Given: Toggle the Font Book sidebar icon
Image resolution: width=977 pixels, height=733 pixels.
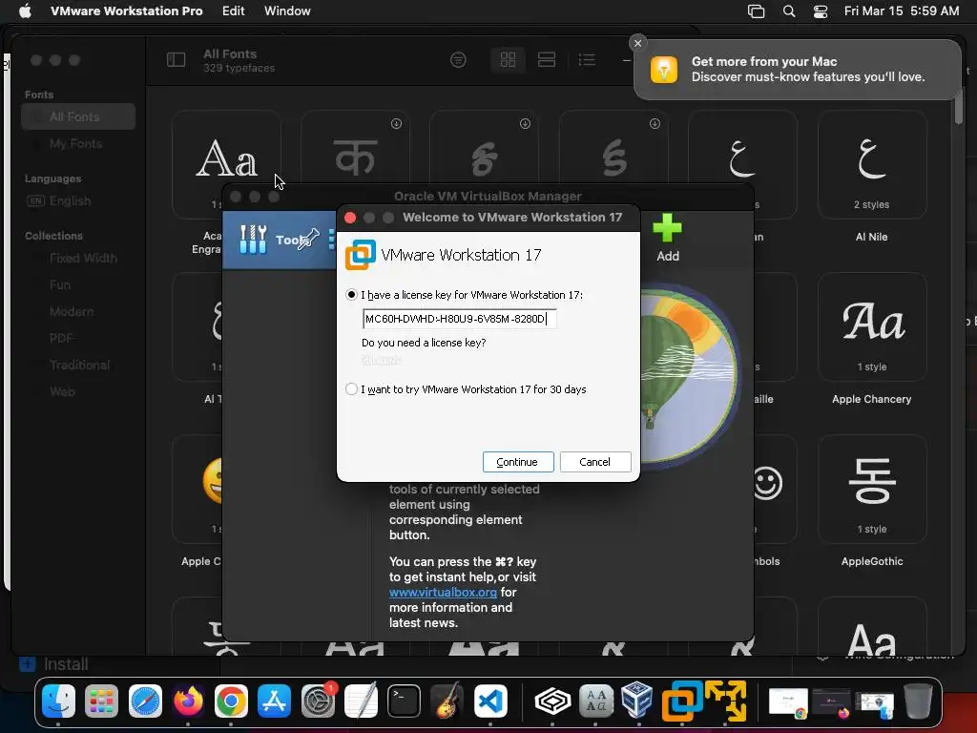Looking at the screenshot, I should 177,60.
